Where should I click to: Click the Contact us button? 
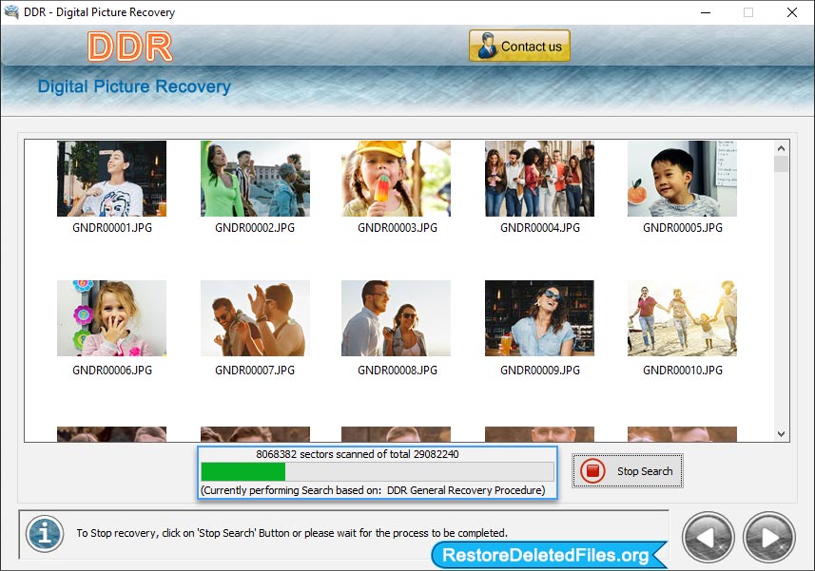tap(519, 46)
